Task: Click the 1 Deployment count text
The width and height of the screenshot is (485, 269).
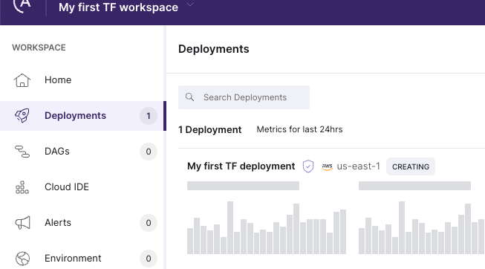Action: (209, 130)
